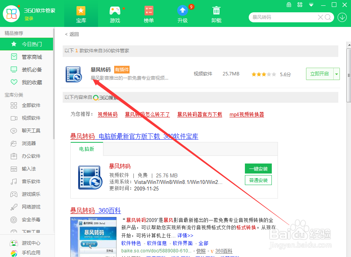Open the 网络游戏 category
The image size is (351, 257).
coord(27,207)
